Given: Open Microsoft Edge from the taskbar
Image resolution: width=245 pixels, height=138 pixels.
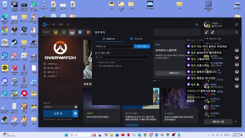Looking at the screenshot, I should (140, 135).
